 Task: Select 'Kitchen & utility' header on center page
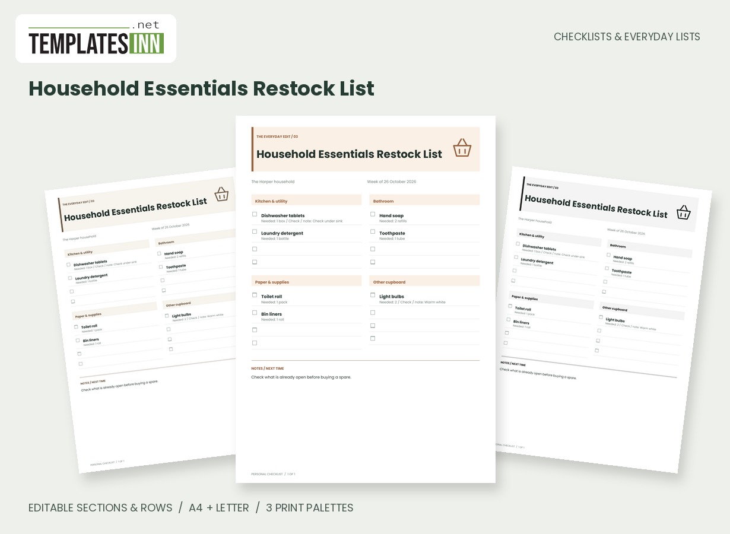click(306, 201)
